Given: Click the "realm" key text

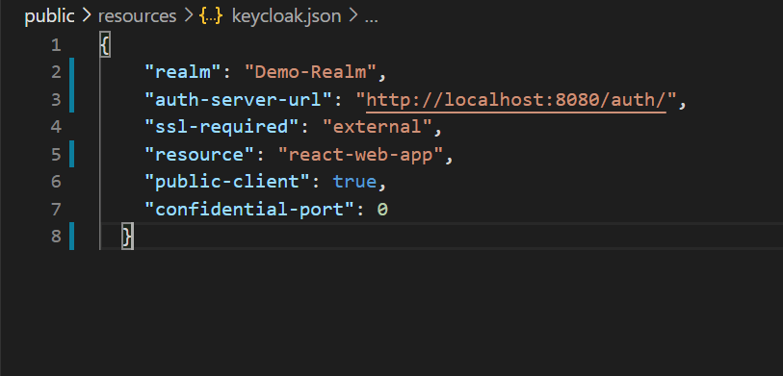Looking at the screenshot, I should pos(183,72).
